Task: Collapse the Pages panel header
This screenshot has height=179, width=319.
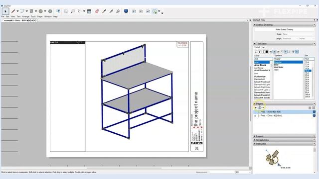Action: (x=255, y=104)
